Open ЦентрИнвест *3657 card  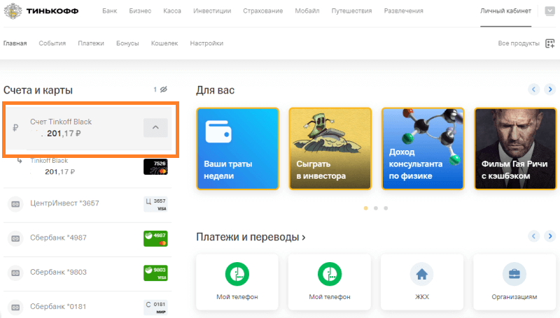pos(64,203)
